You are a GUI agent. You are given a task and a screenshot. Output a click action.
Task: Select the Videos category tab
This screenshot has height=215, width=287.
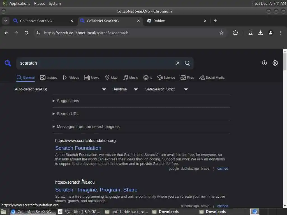[x=71, y=78]
